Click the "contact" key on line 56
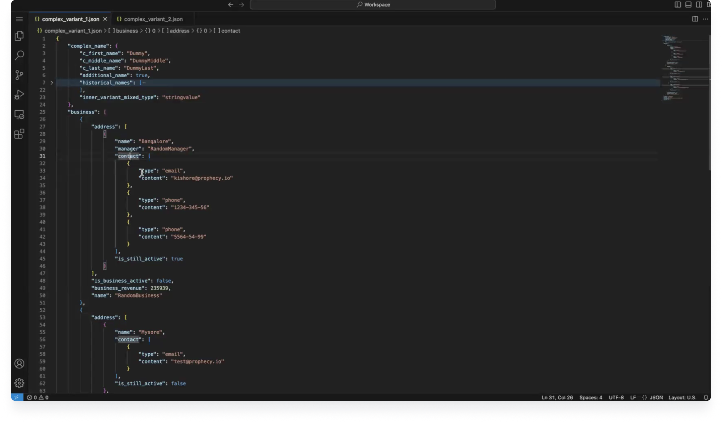 128,339
